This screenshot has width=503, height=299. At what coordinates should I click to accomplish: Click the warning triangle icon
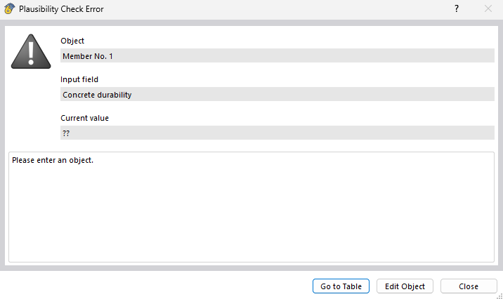pyautogui.click(x=32, y=52)
